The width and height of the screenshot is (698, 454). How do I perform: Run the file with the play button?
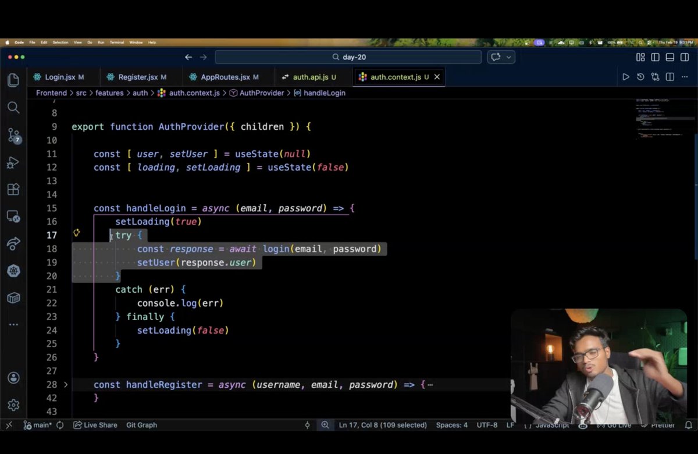click(626, 77)
